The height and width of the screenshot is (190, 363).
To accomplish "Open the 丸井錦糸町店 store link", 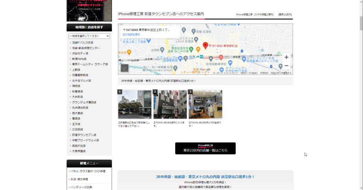I will (x=80, y=108).
